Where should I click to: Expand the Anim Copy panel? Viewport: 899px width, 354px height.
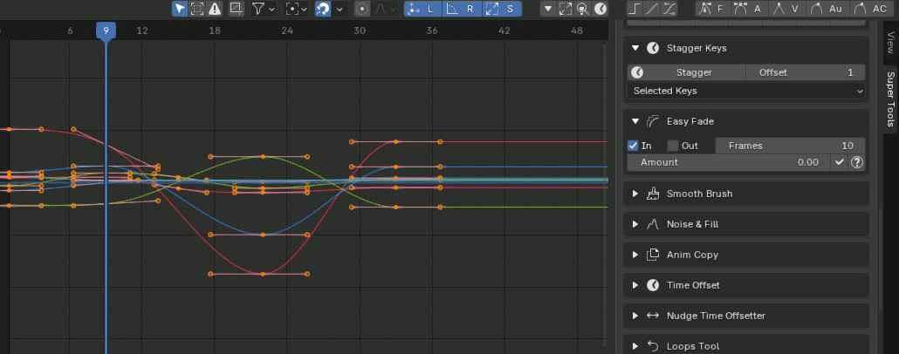(x=635, y=255)
